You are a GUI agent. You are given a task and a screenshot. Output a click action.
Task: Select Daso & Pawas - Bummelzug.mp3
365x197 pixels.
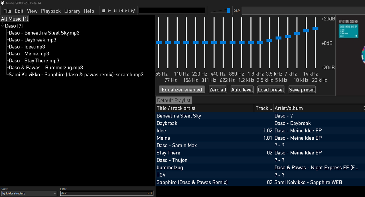[x=46, y=68]
